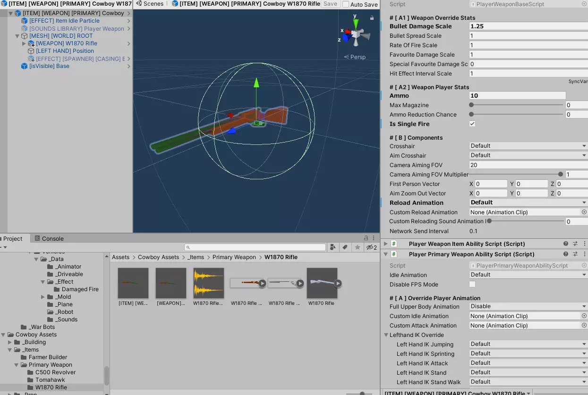Click the Search by Type icon in Project panel
588x395 pixels.
pos(333,247)
